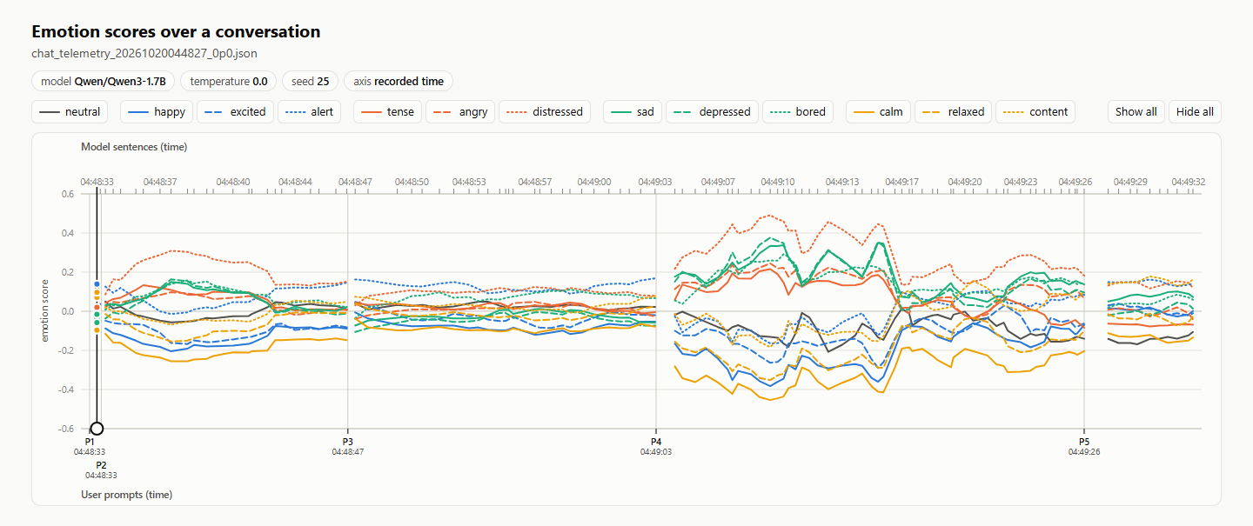The image size is (1253, 526).
Task: Click the 04:49:00 top time tick
Action: pos(593,182)
